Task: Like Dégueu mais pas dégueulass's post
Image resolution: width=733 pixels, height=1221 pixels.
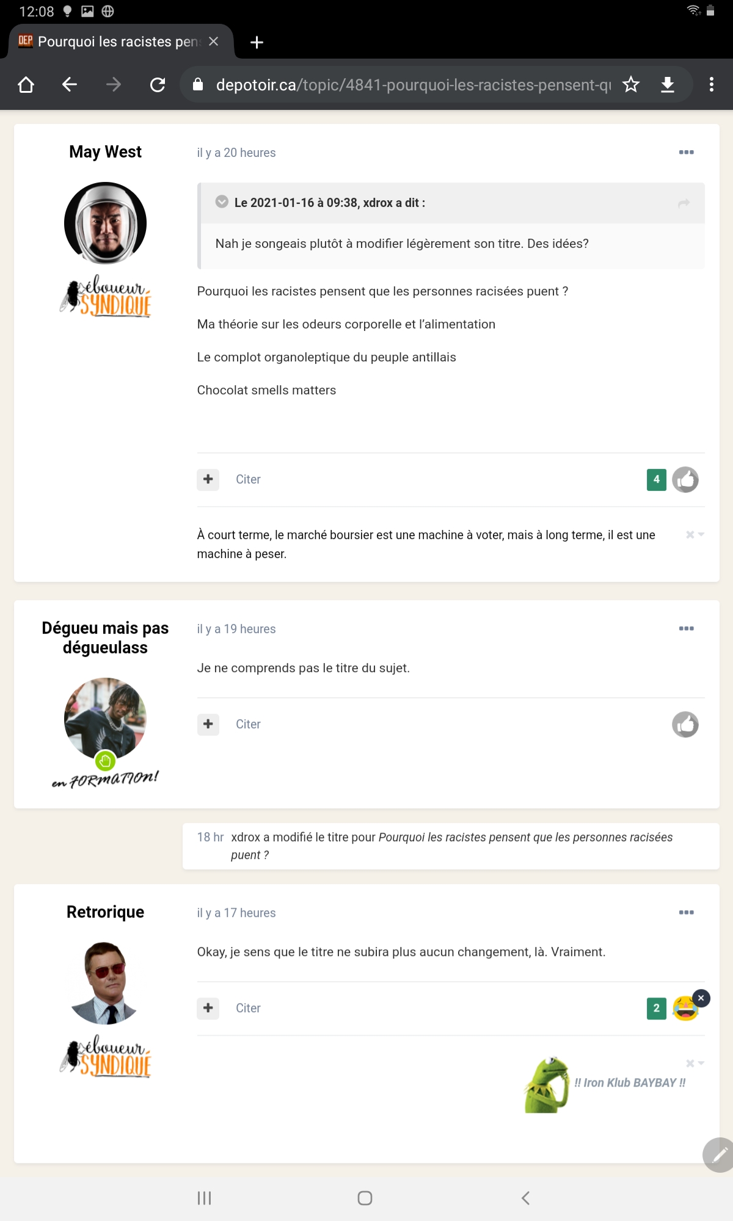Action: 685,725
